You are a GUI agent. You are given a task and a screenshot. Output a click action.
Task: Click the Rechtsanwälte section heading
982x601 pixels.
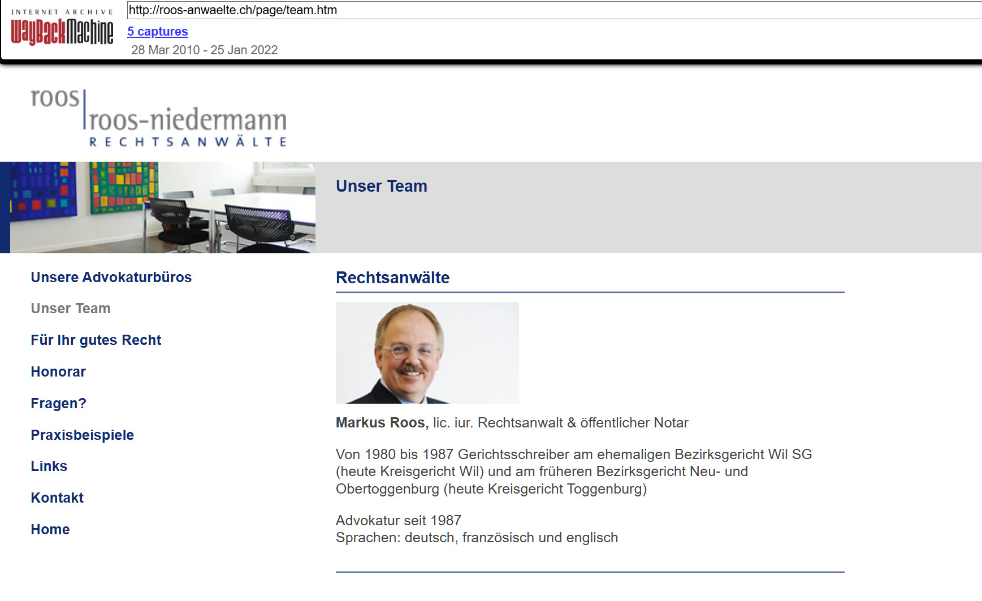[x=392, y=278]
